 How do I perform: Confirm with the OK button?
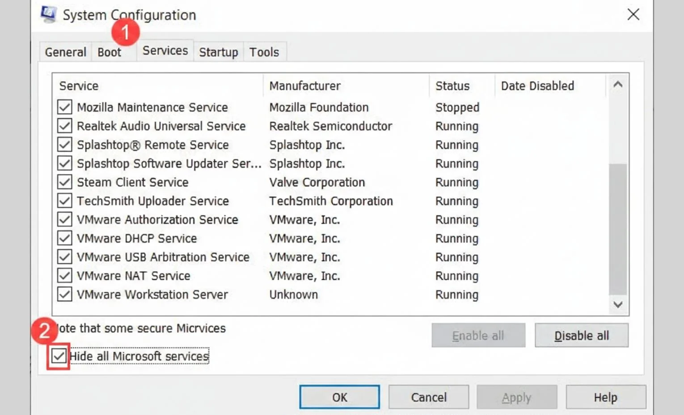340,397
